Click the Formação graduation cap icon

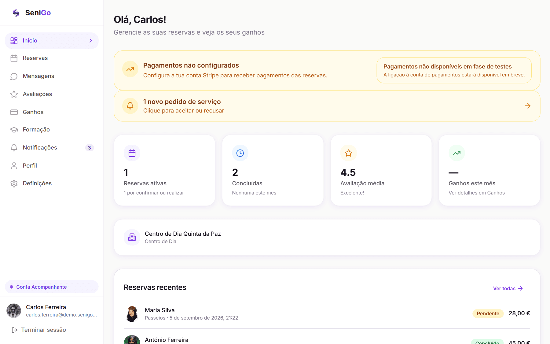[x=14, y=130]
